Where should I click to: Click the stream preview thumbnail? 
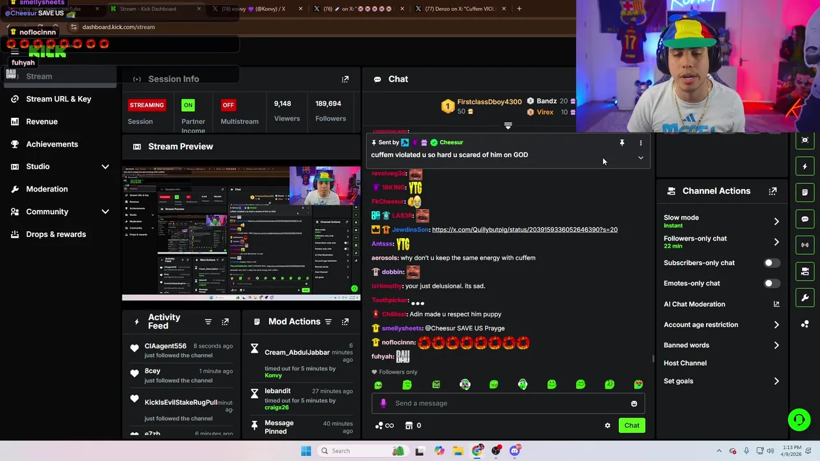point(241,234)
